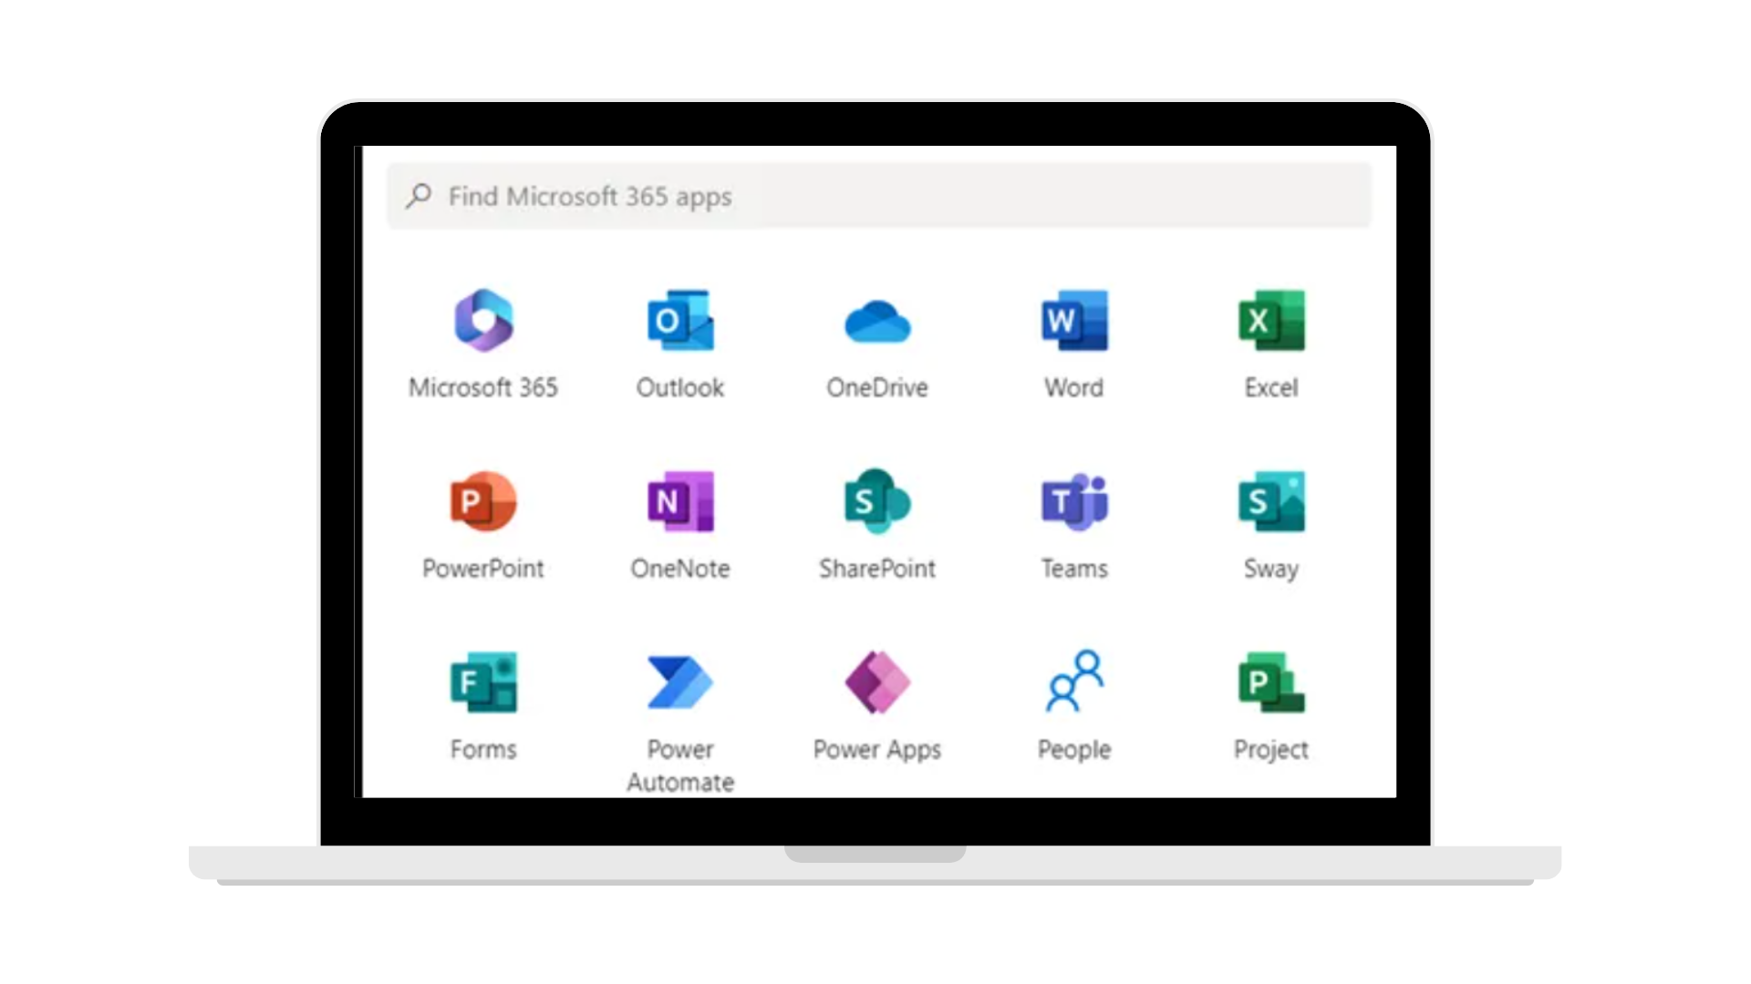Click the People app icon
Screen dimensions: 1751x984
coord(1074,681)
